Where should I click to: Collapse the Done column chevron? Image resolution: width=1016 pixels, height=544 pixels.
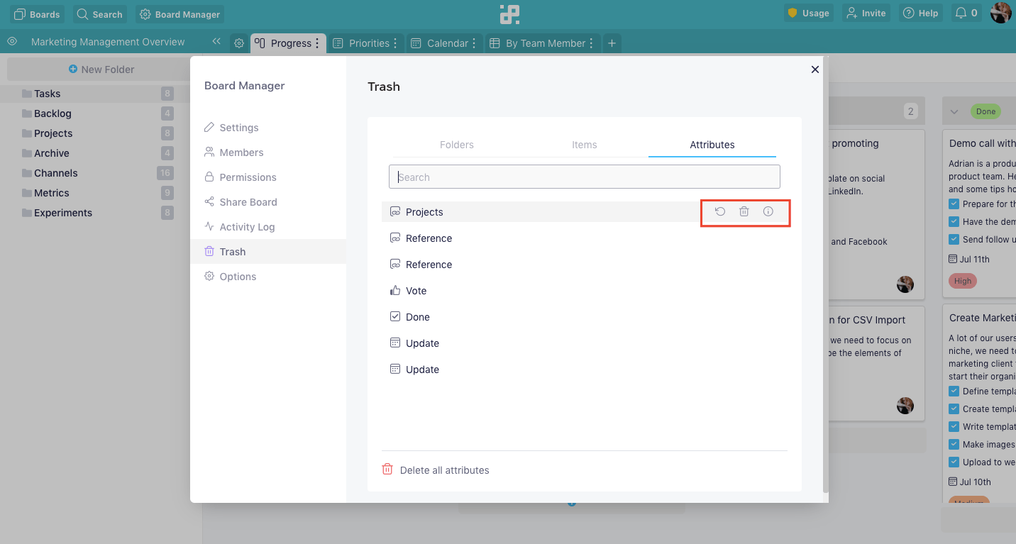tap(954, 111)
